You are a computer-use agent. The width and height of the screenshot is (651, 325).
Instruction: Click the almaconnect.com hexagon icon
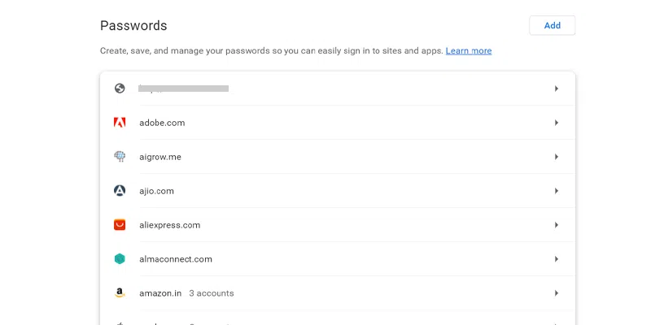pos(120,259)
